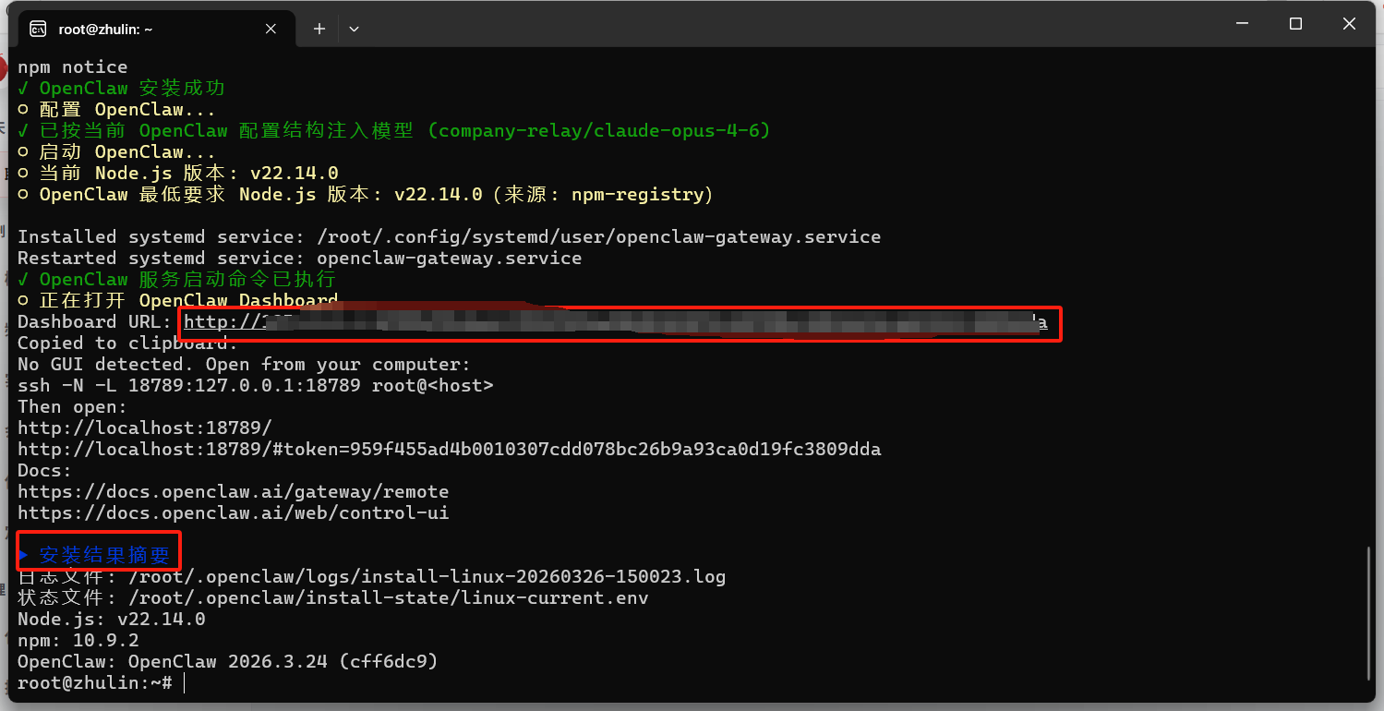The height and width of the screenshot is (711, 1384).
Task: Maximize the terminal window
Action: click(x=1295, y=24)
